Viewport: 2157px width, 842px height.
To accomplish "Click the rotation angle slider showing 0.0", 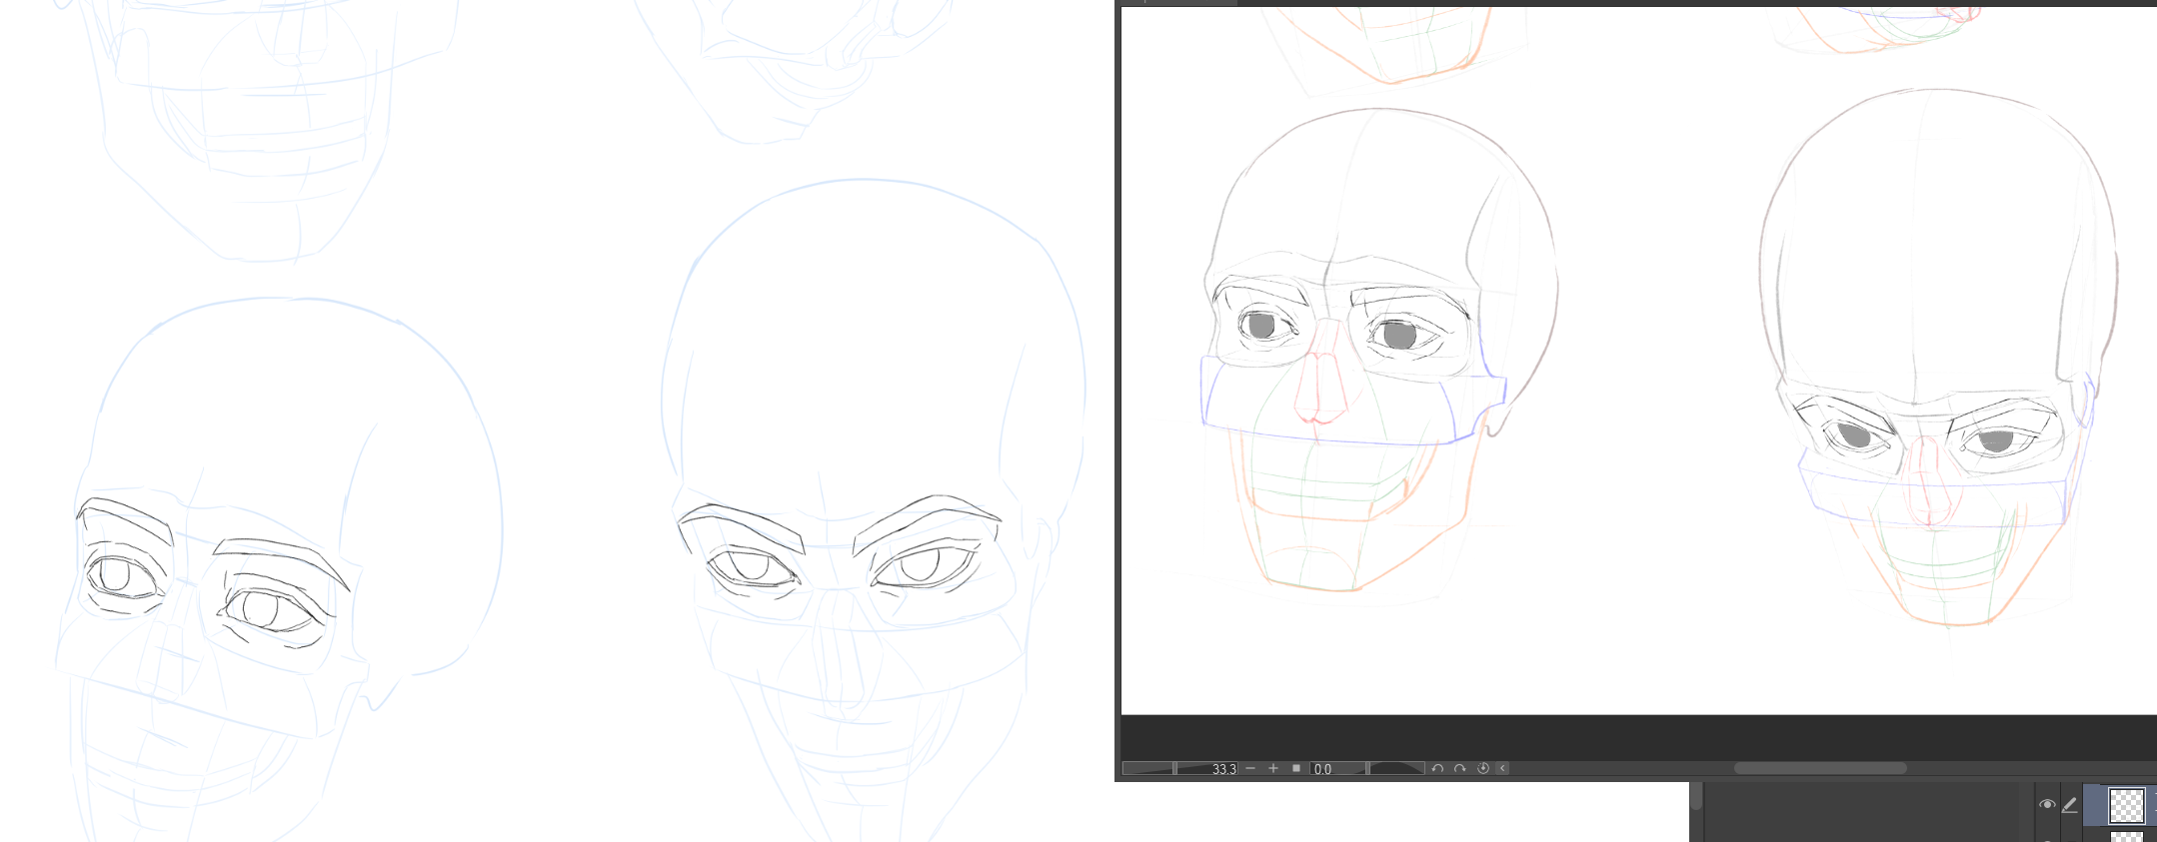I will tap(1367, 768).
